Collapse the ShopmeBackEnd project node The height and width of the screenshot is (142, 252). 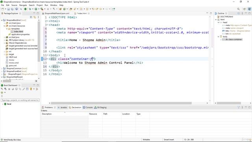(x=2, y=20)
